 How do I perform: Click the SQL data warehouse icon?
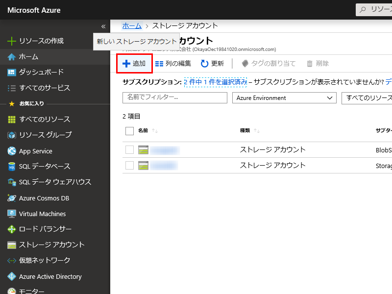tap(11, 182)
